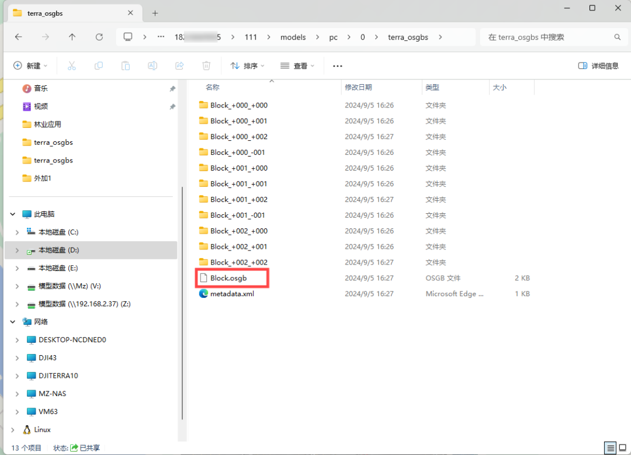Toggle the 详细信息 details pane

[598, 65]
